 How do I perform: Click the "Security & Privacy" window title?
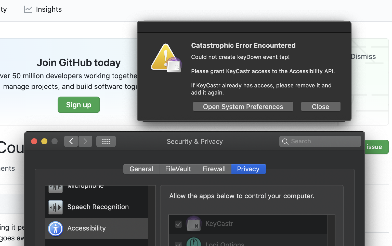click(195, 142)
